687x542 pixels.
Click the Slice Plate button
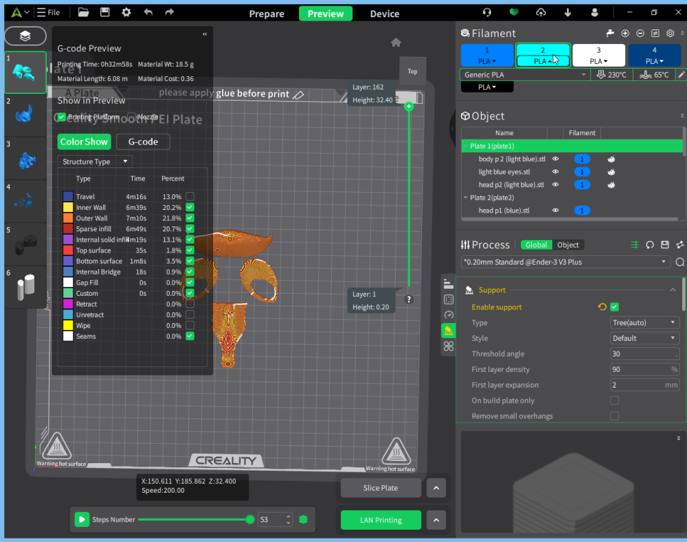[381, 488]
